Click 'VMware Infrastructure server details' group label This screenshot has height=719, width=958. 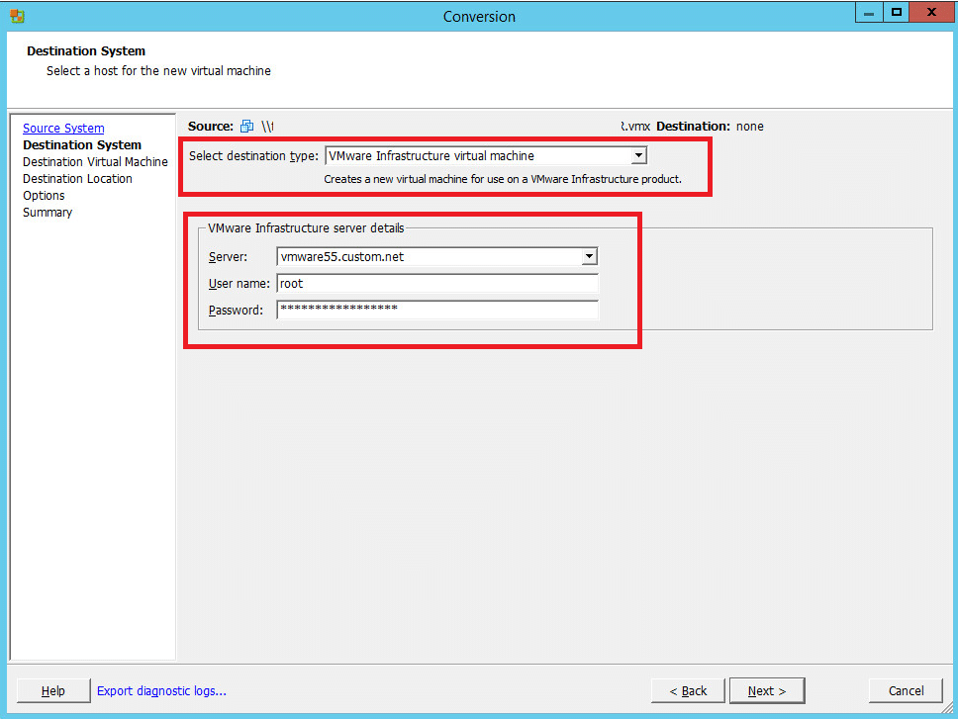coord(306,228)
